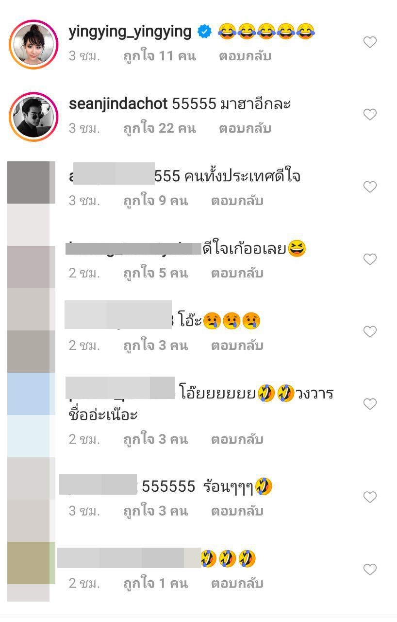Like the yingying_yingying comment with heart icon
Image resolution: width=397 pixels, height=622 pixels.
(x=370, y=42)
